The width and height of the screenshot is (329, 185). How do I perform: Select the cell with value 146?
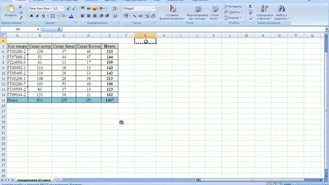[x=40, y=79]
